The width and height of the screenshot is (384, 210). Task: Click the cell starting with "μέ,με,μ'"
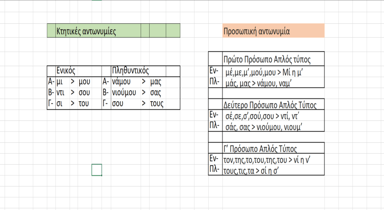pos(273,72)
